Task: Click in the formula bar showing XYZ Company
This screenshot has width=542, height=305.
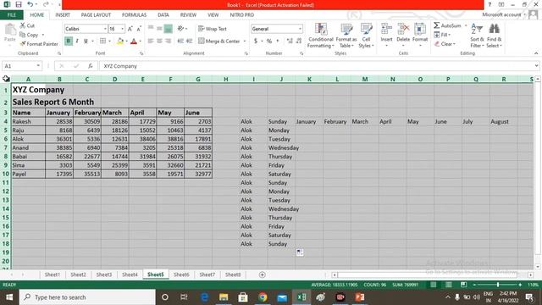Action: (x=316, y=66)
